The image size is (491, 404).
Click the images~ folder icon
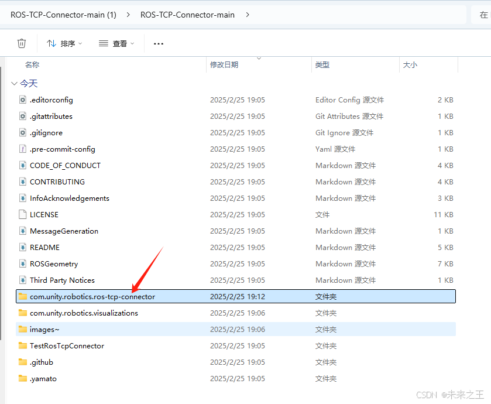(x=23, y=329)
